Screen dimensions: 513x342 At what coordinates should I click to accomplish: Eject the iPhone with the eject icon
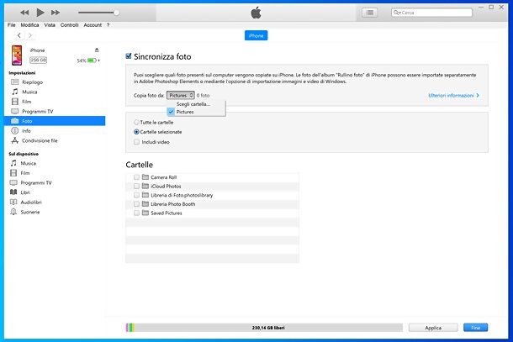pyautogui.click(x=97, y=50)
